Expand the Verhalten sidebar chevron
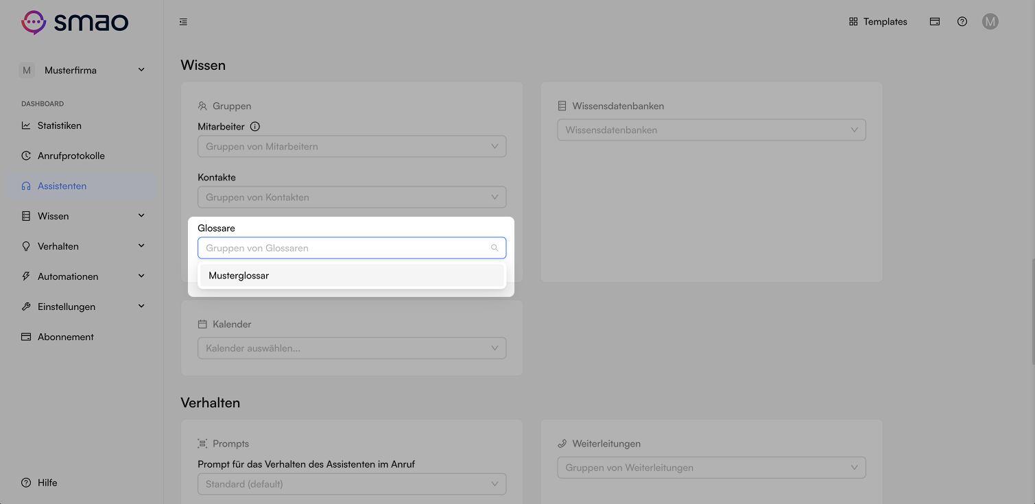Screen dimensions: 1035x504 pos(141,245)
